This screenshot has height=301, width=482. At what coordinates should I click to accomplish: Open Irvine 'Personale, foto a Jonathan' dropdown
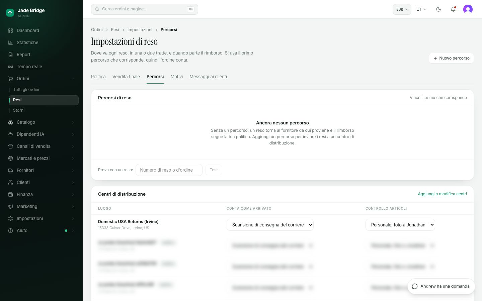(x=400, y=225)
